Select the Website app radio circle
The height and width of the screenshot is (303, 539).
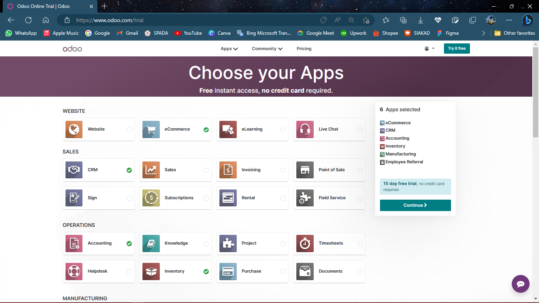click(x=129, y=130)
